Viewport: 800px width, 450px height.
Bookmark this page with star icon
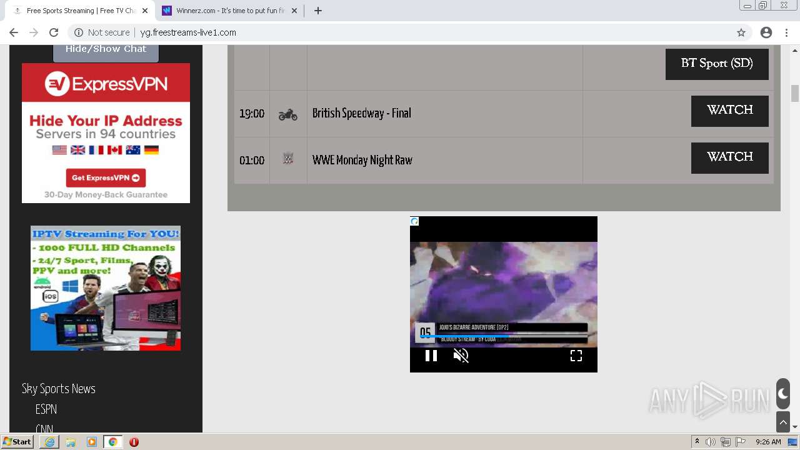tap(741, 32)
